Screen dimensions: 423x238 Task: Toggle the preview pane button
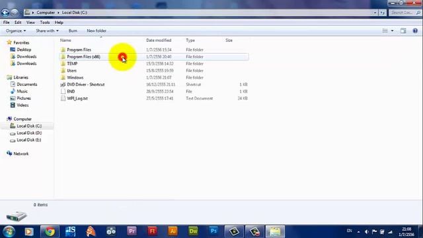[403, 31]
